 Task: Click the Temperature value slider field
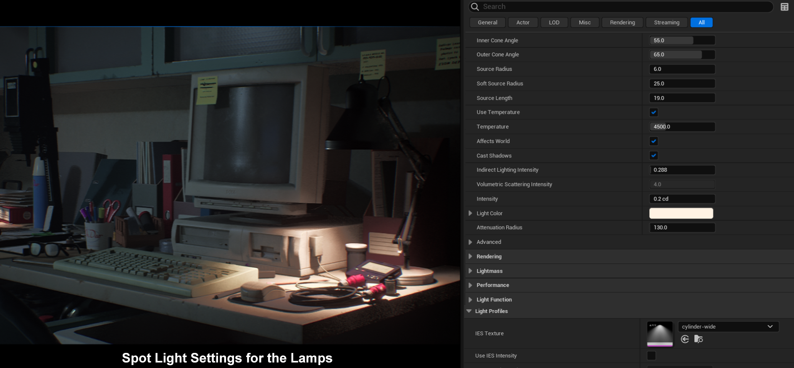tap(682, 127)
